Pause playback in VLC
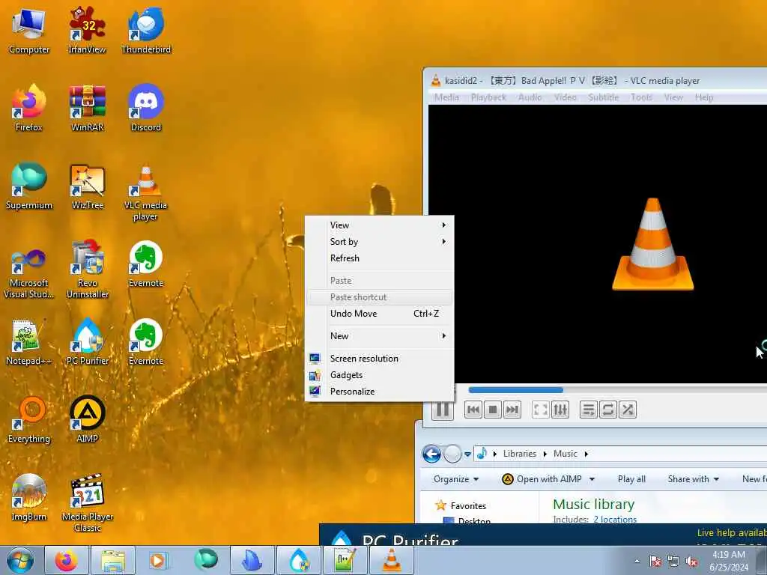The width and height of the screenshot is (767, 575). tap(443, 410)
